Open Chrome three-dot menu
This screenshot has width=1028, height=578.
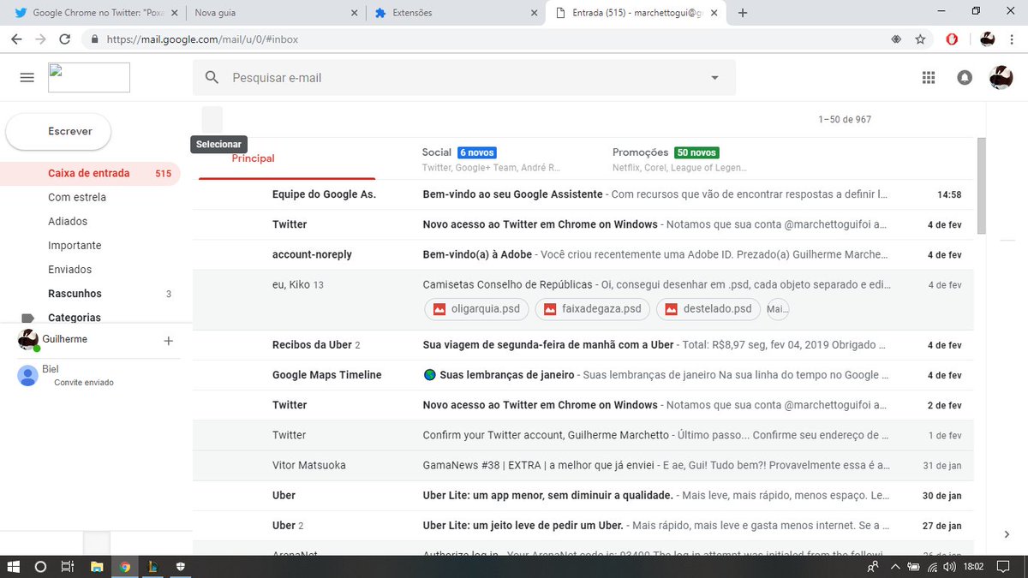click(1013, 39)
